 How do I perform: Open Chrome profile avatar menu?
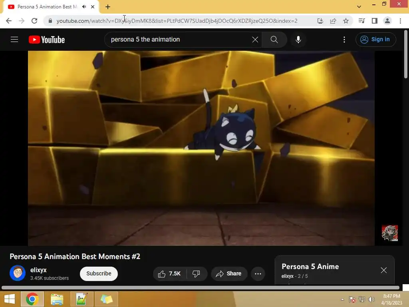click(x=387, y=21)
